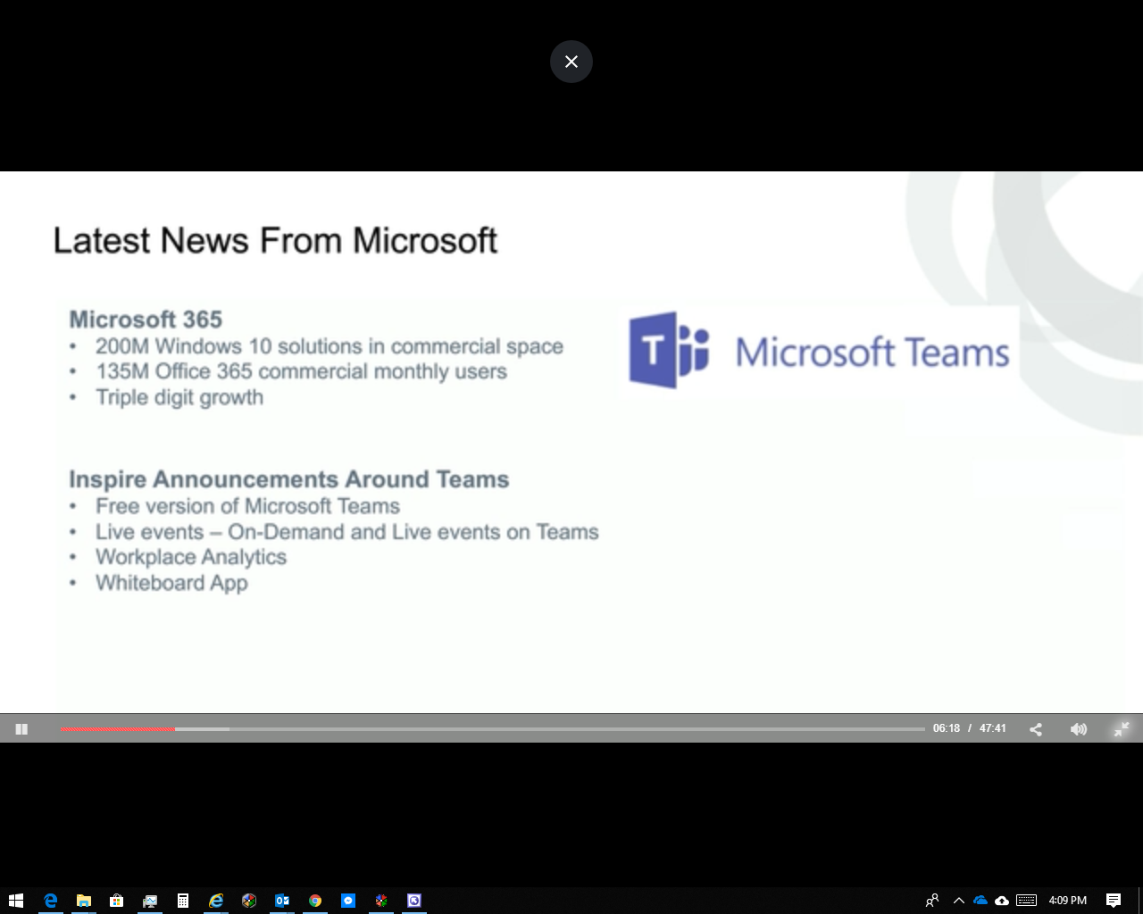Open the purple arrow app in taskbar
The image size is (1143, 914).
414,901
